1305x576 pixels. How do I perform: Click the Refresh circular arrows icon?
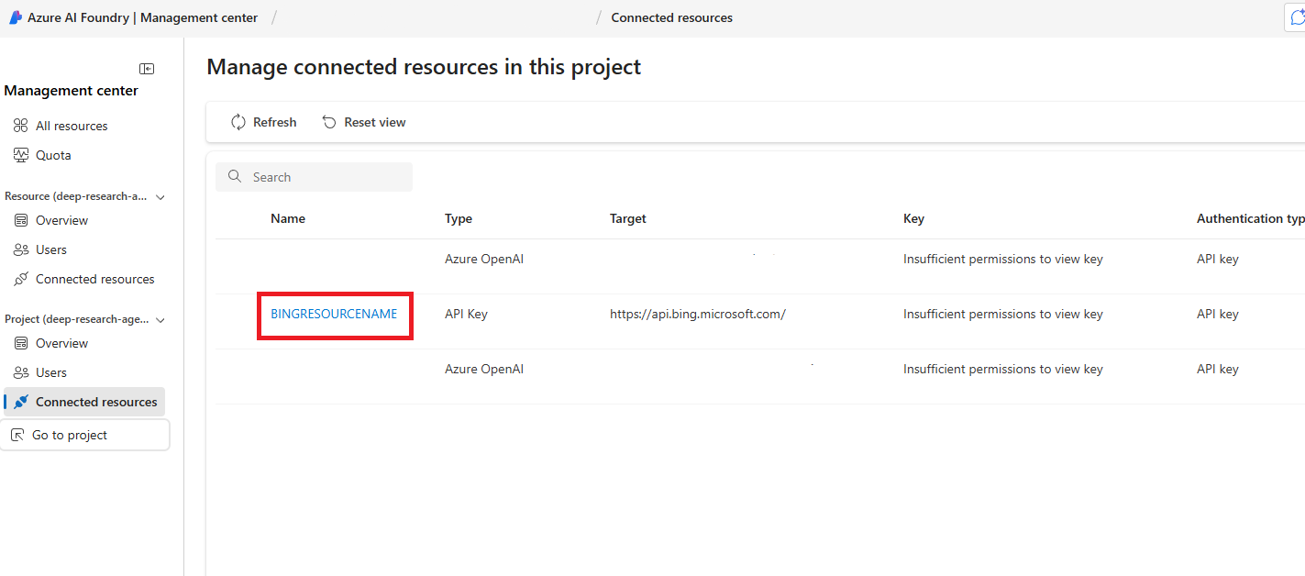pyautogui.click(x=238, y=122)
